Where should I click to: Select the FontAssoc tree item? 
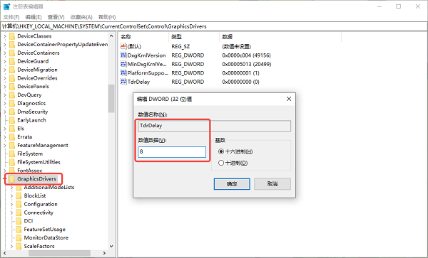[x=30, y=171]
